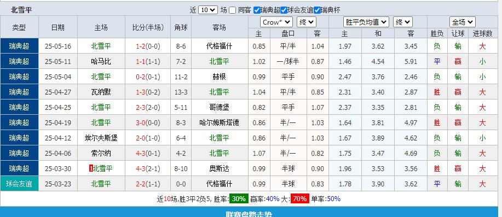Click the red card marker before 北雪平
The image size is (502, 217).
point(91,168)
